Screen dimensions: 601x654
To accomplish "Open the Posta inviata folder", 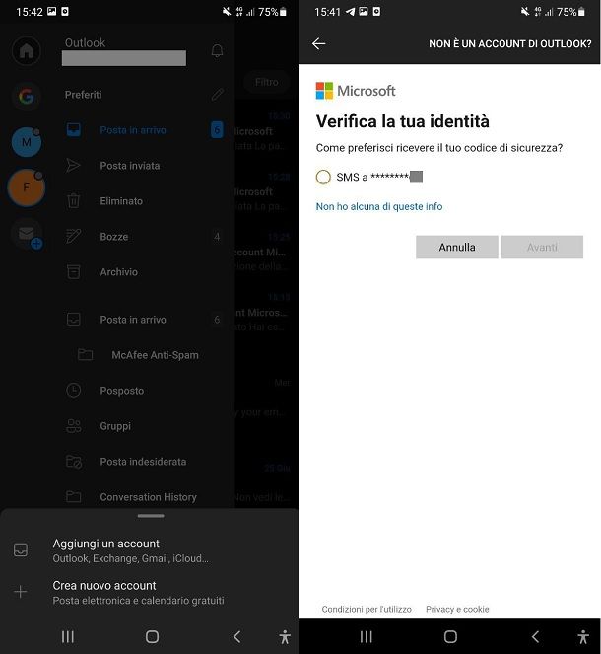I will 144,166.
